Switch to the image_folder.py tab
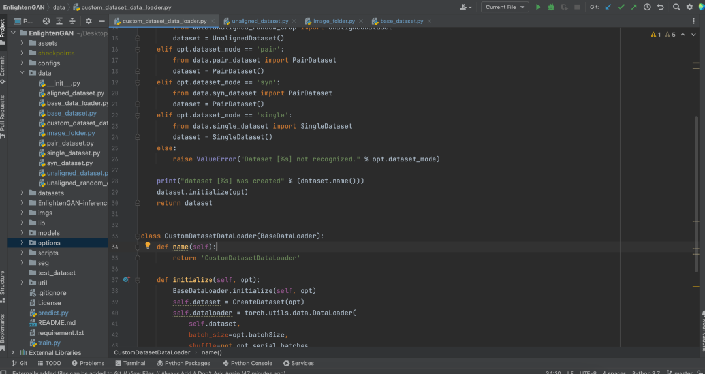Screen dimensions: 705x374 click(x=334, y=21)
